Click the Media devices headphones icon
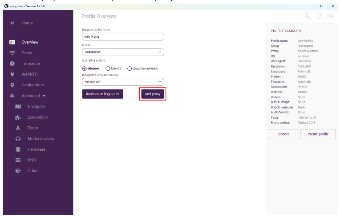 (18, 139)
